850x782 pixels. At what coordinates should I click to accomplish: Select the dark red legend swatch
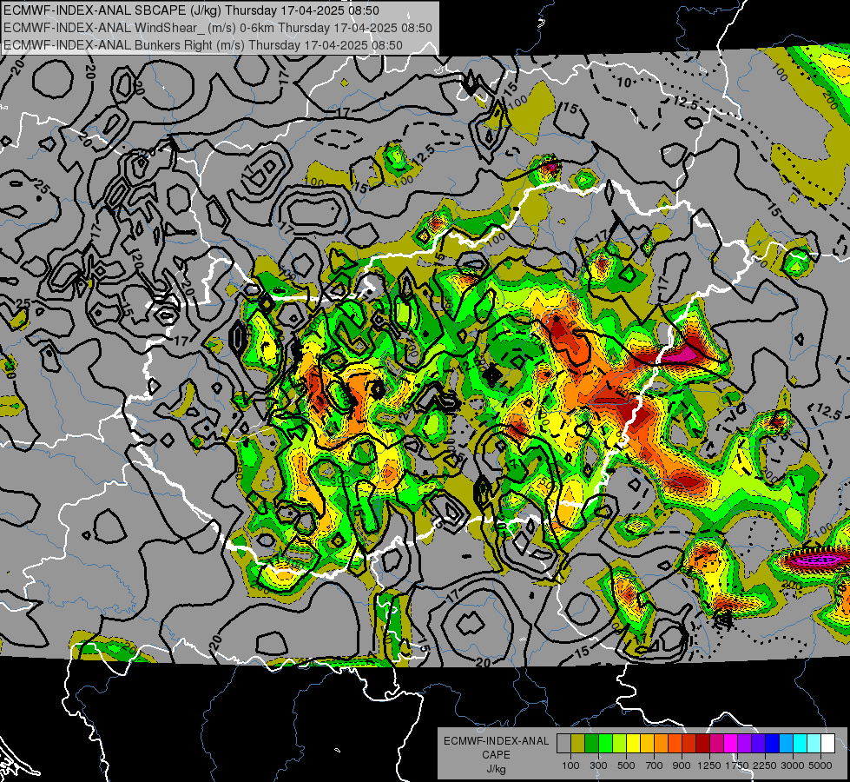point(702,743)
